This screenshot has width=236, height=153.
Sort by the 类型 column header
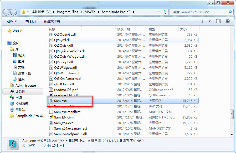click(x=152, y=29)
